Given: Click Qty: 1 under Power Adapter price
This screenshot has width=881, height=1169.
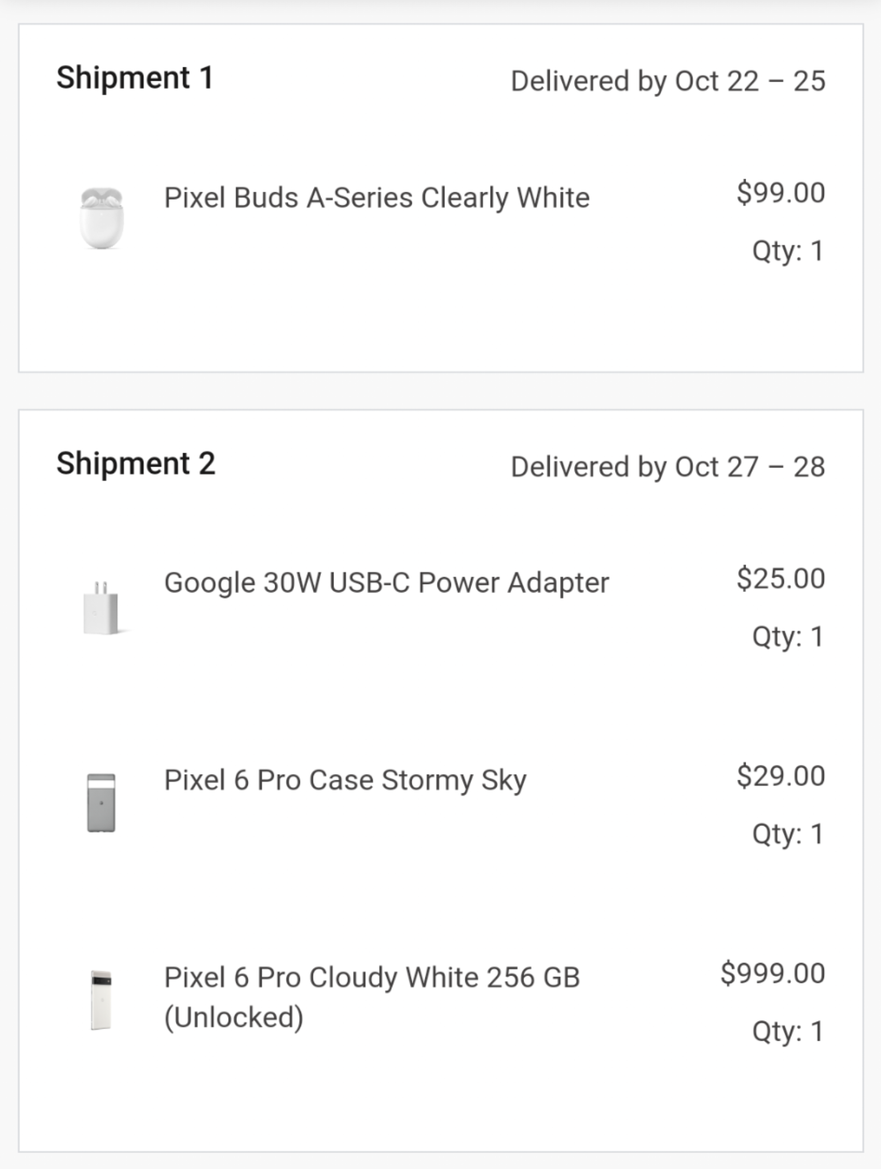Looking at the screenshot, I should click(788, 636).
